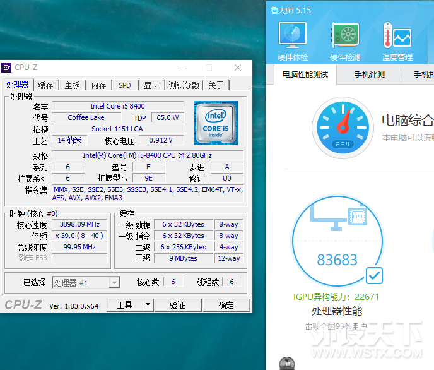
Task: Click the 6 x 256 KBytes level 2 cache value
Action: (184, 247)
